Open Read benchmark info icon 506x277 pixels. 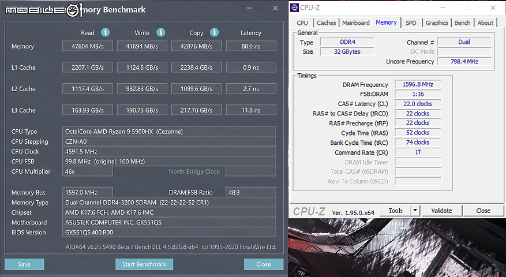(105, 32)
